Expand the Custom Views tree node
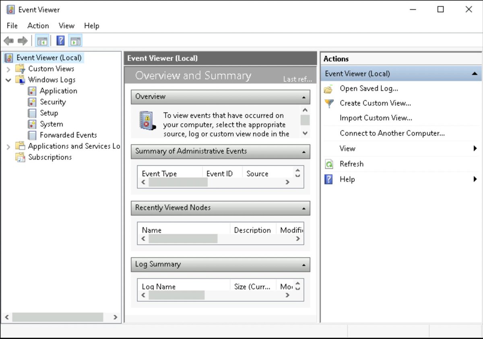The height and width of the screenshot is (339, 483). [8, 69]
